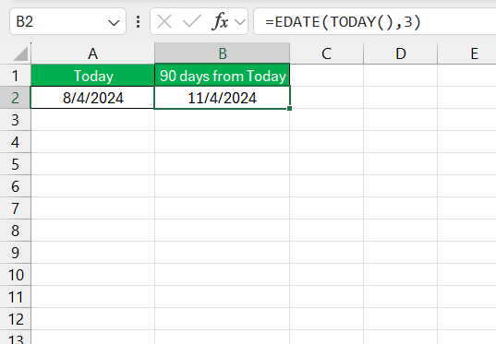
Task: Select empty cell D1
Action: tap(401, 76)
